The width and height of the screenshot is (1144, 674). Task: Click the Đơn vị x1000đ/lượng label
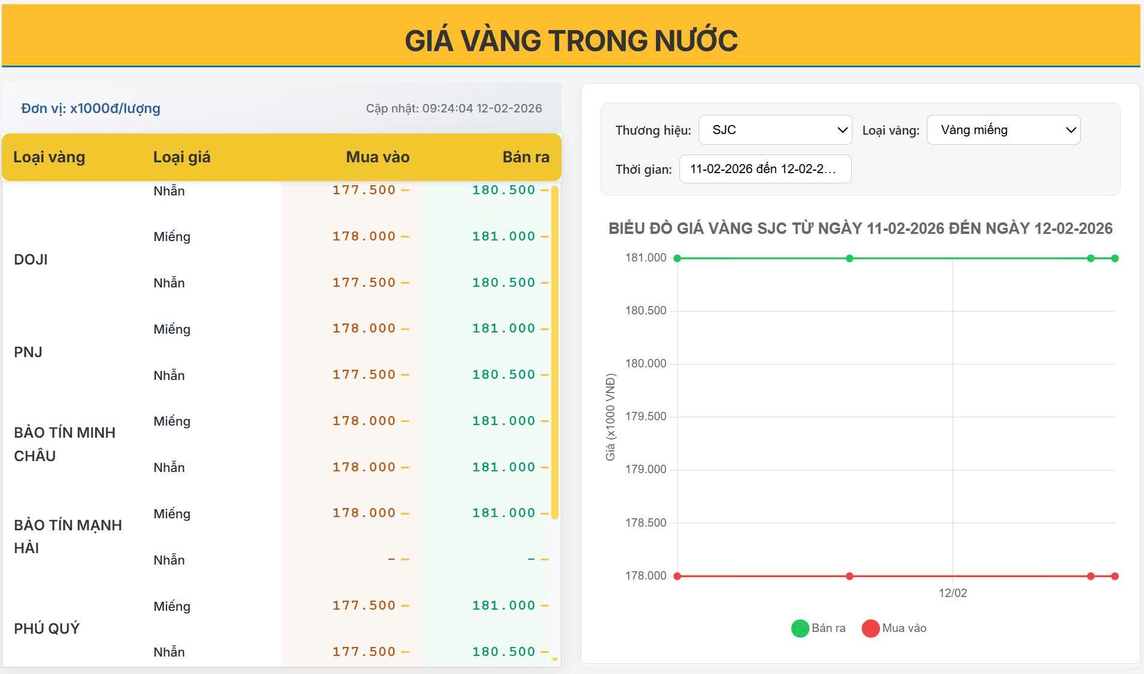coord(91,109)
